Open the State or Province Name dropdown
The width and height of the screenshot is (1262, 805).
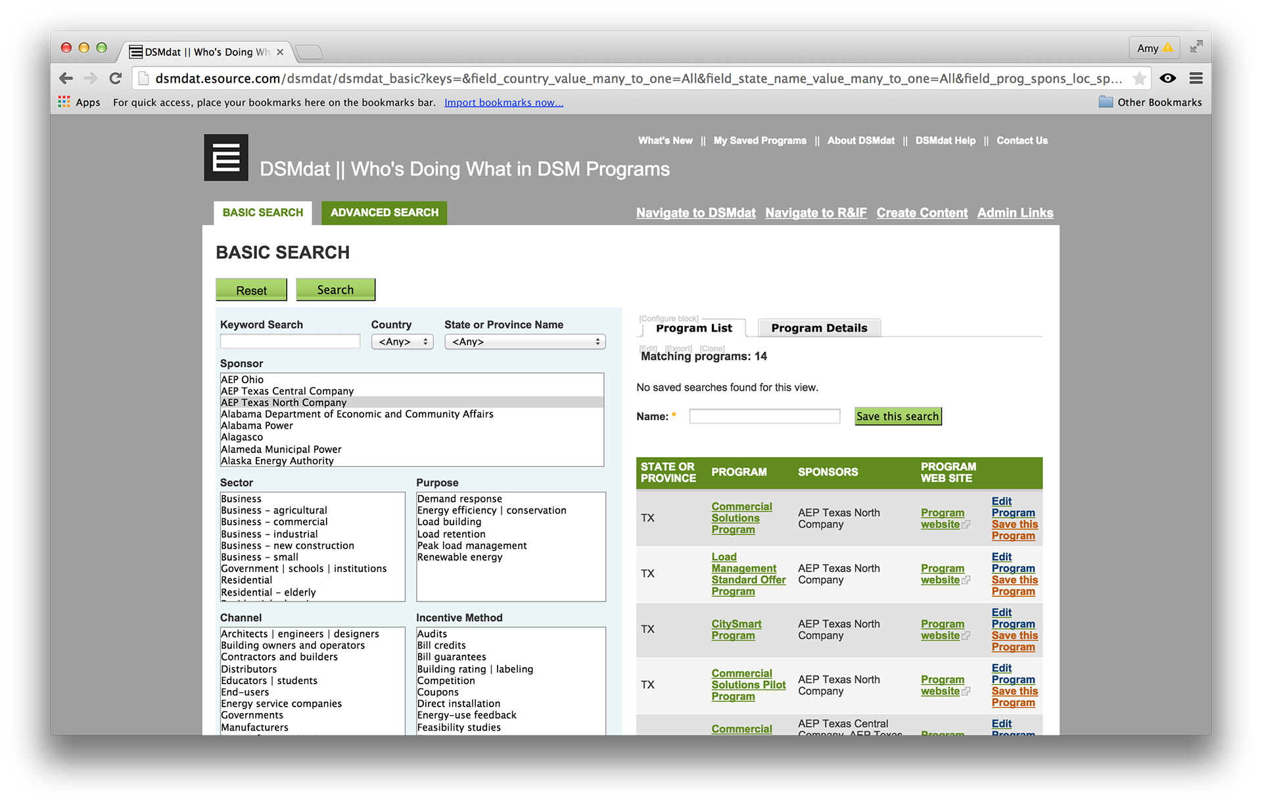[x=525, y=342]
